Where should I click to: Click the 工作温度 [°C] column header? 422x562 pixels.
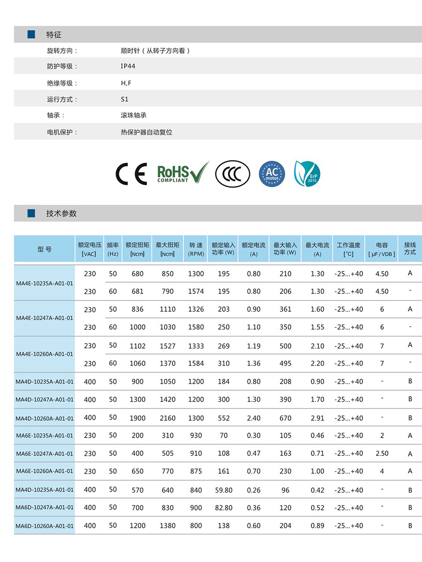tap(349, 249)
